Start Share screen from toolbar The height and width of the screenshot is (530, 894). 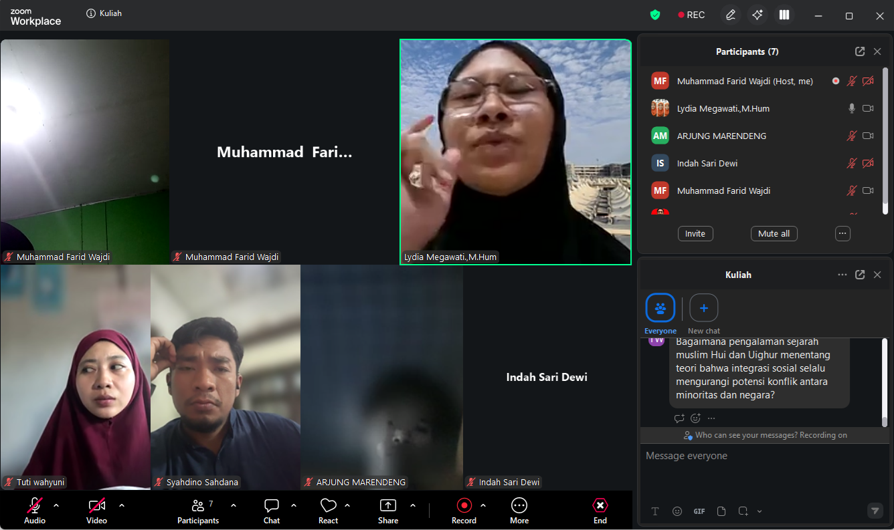point(388,511)
